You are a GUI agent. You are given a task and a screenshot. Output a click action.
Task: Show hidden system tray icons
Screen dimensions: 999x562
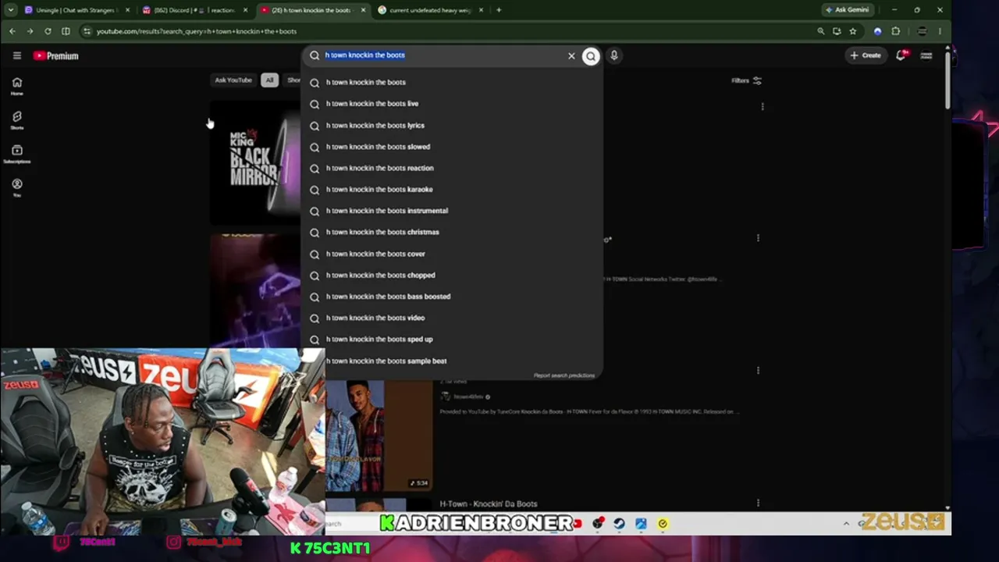point(846,524)
